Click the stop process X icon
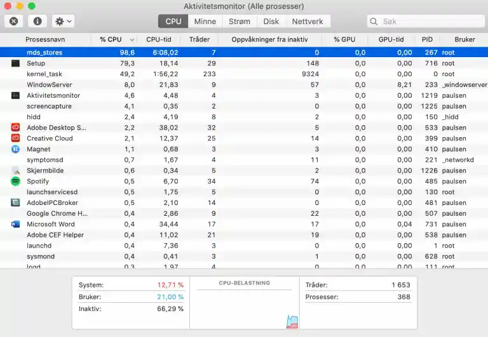 tap(14, 21)
